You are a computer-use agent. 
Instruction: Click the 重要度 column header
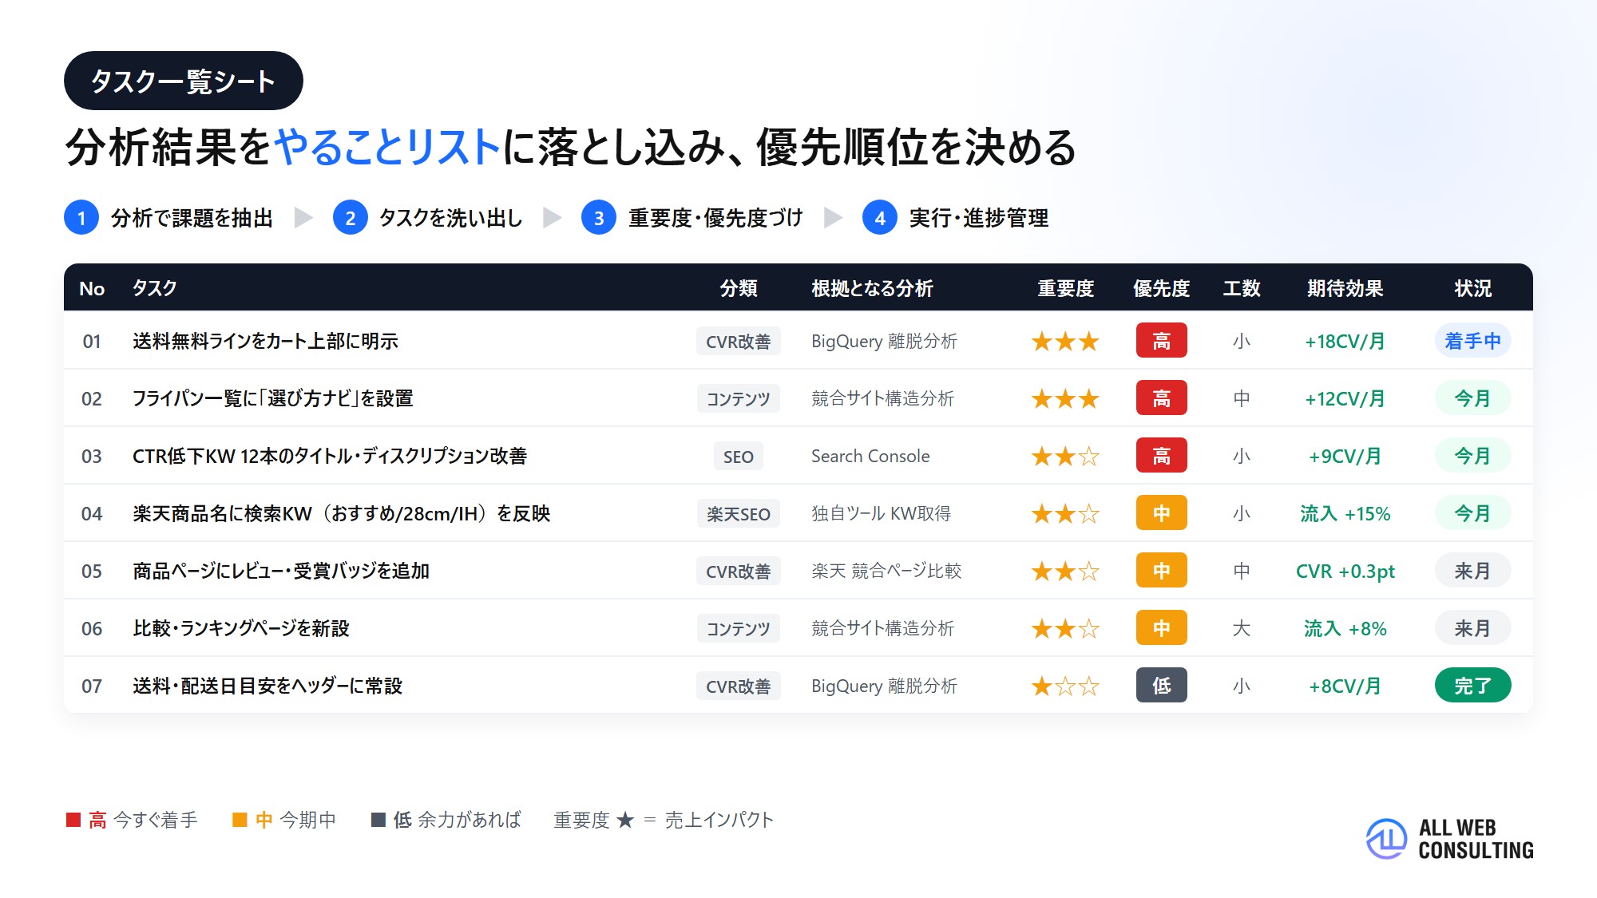1065,288
